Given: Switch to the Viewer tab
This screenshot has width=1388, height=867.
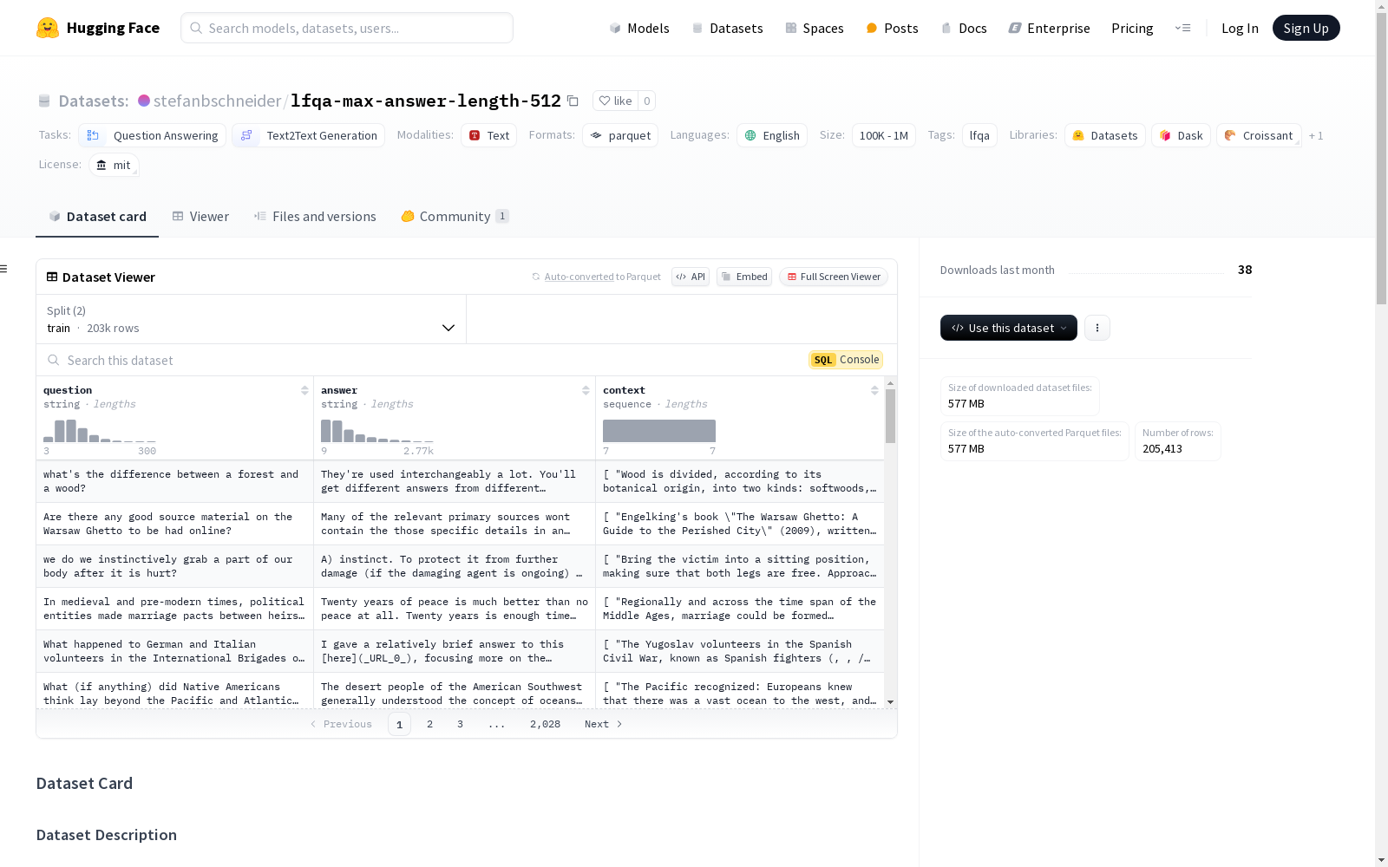Looking at the screenshot, I should 200,217.
